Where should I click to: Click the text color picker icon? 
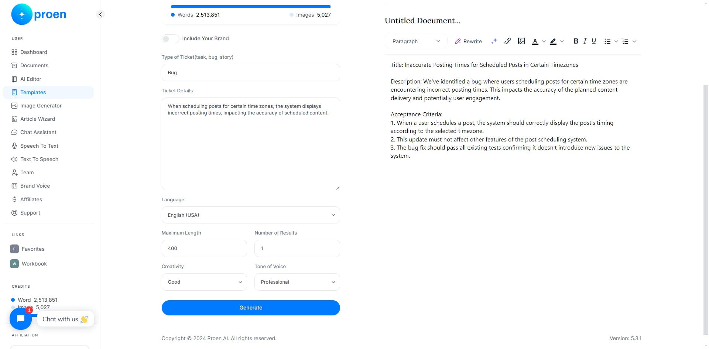535,41
